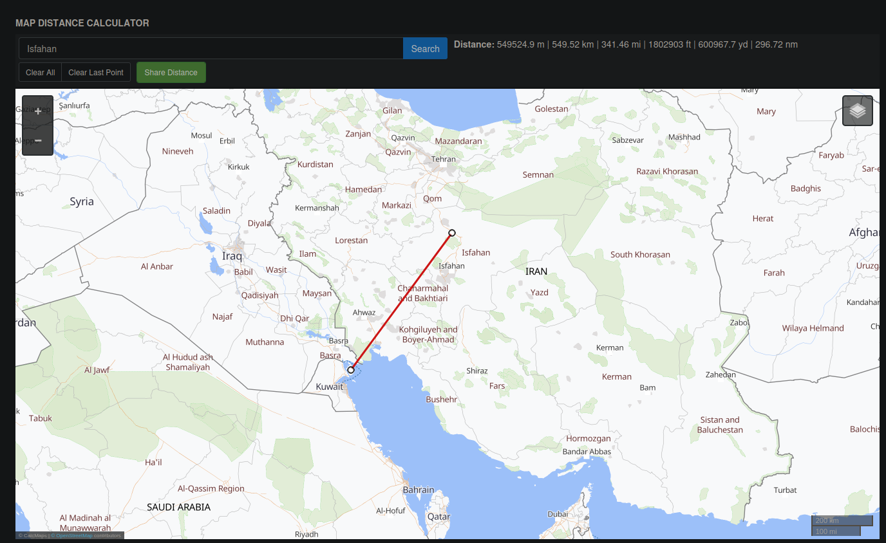Click the Syria country label

tap(82, 201)
